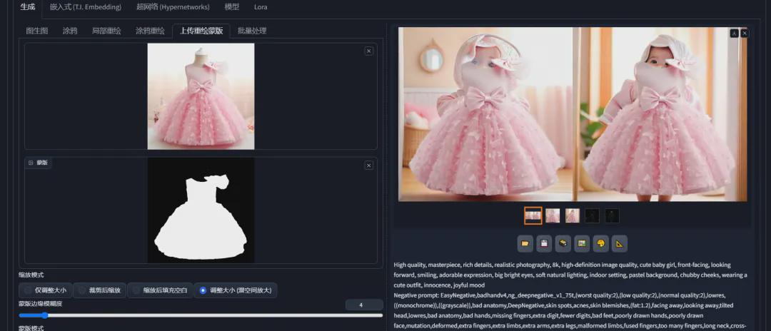
Task: Select the first grid gallery thumbnail
Action: [533, 215]
